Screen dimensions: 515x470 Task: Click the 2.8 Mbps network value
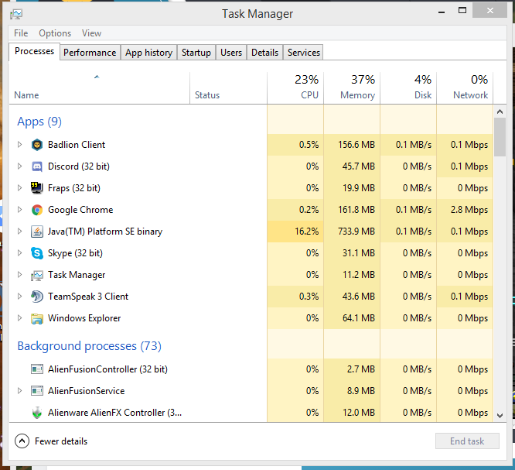pyautogui.click(x=465, y=210)
